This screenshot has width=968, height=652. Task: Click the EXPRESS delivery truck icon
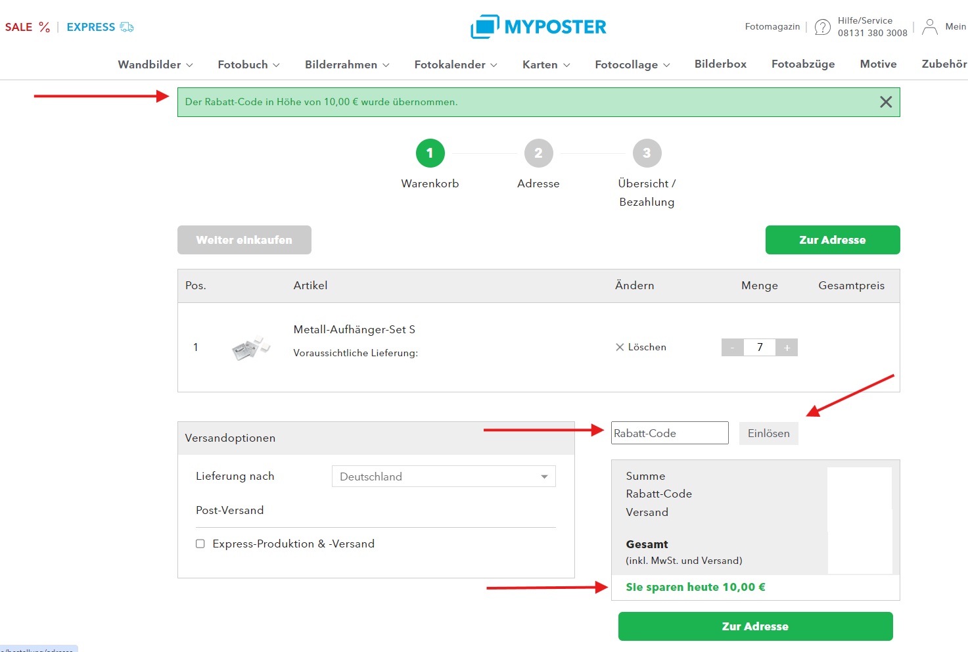click(127, 27)
